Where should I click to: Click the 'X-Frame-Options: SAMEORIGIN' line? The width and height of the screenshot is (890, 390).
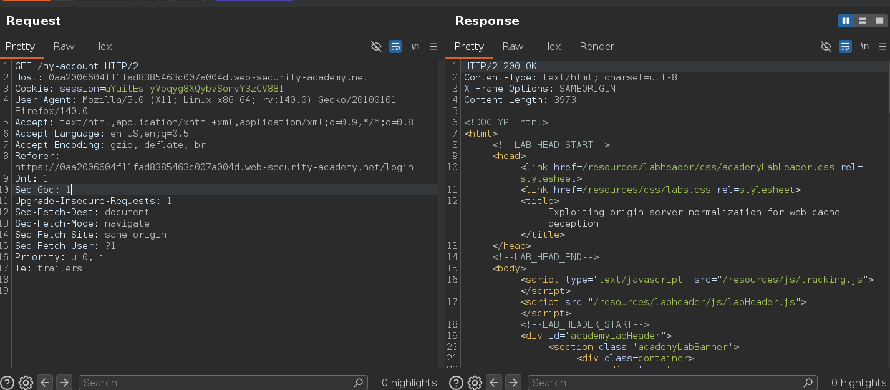pyautogui.click(x=539, y=89)
